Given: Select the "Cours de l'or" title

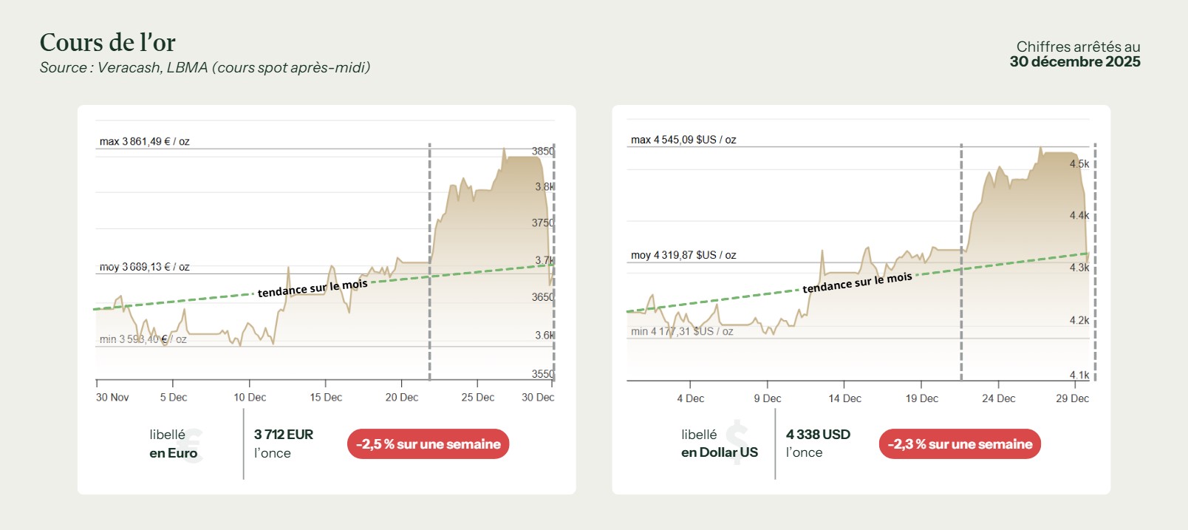Looking at the screenshot, I should click(x=108, y=43).
